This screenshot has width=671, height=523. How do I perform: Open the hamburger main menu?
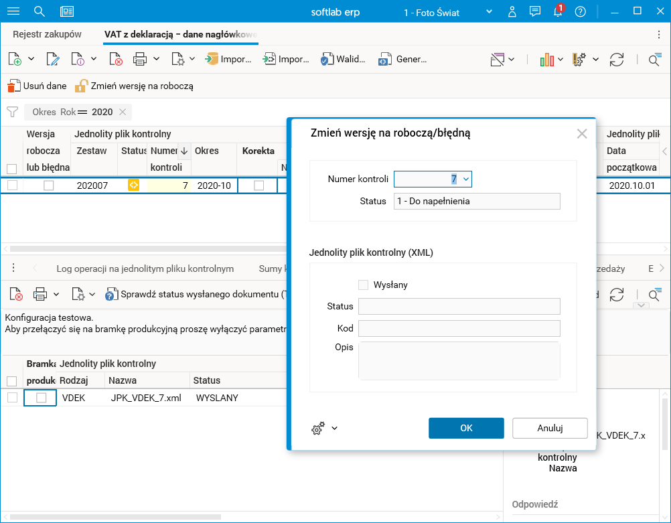coord(13,11)
